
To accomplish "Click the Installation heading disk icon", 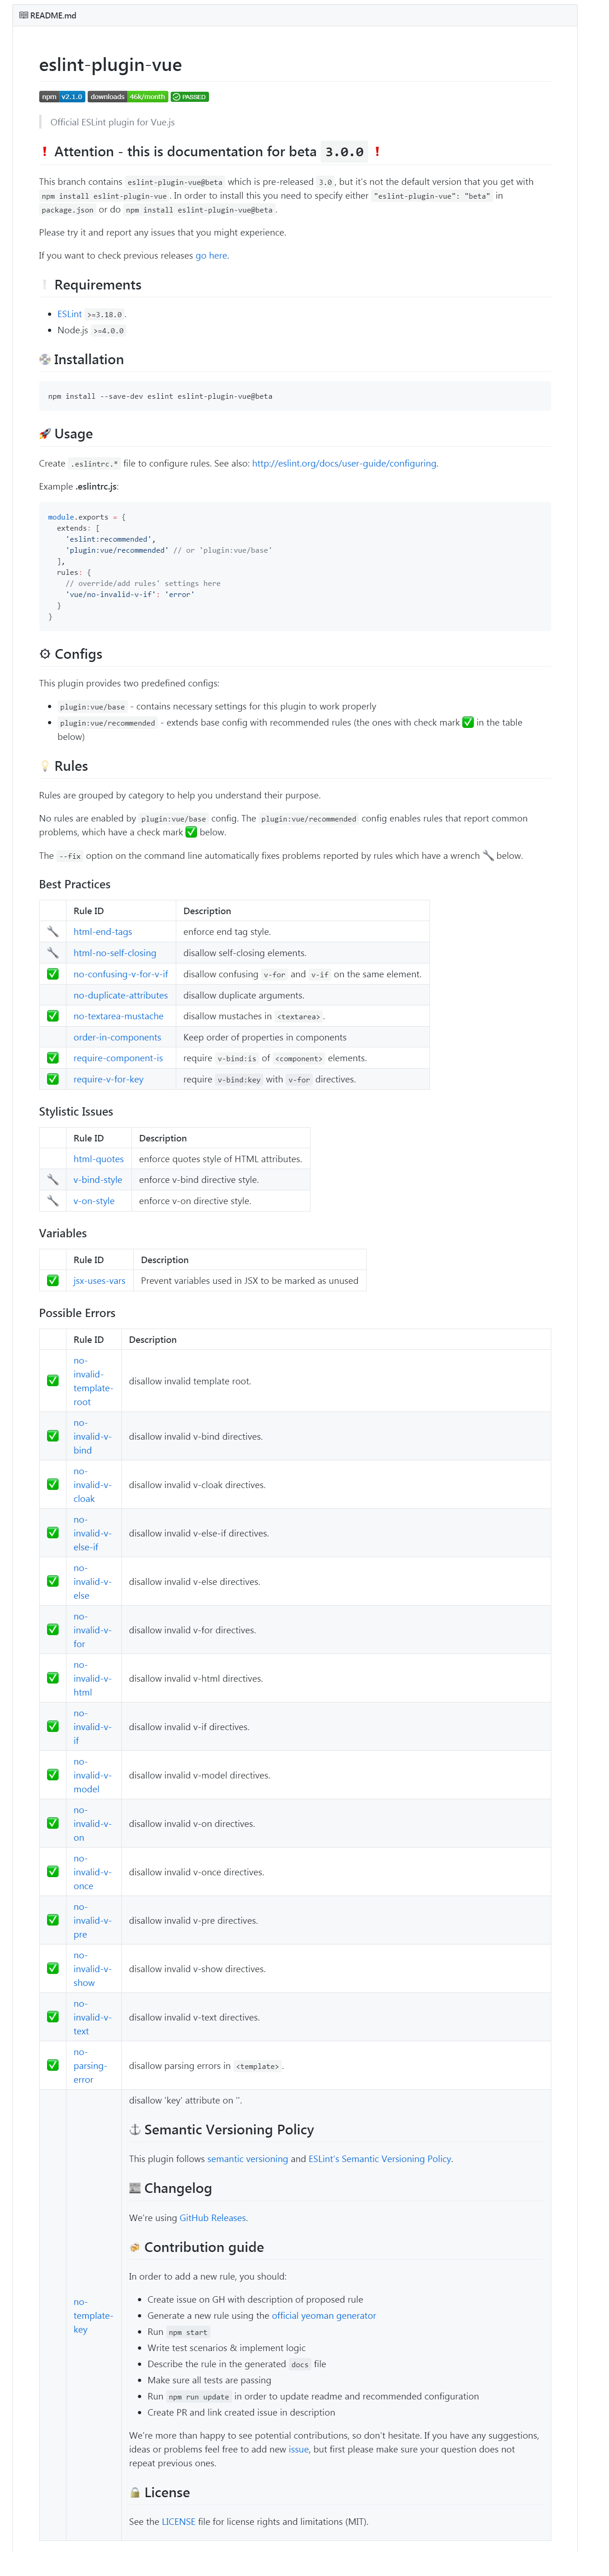I will point(45,360).
